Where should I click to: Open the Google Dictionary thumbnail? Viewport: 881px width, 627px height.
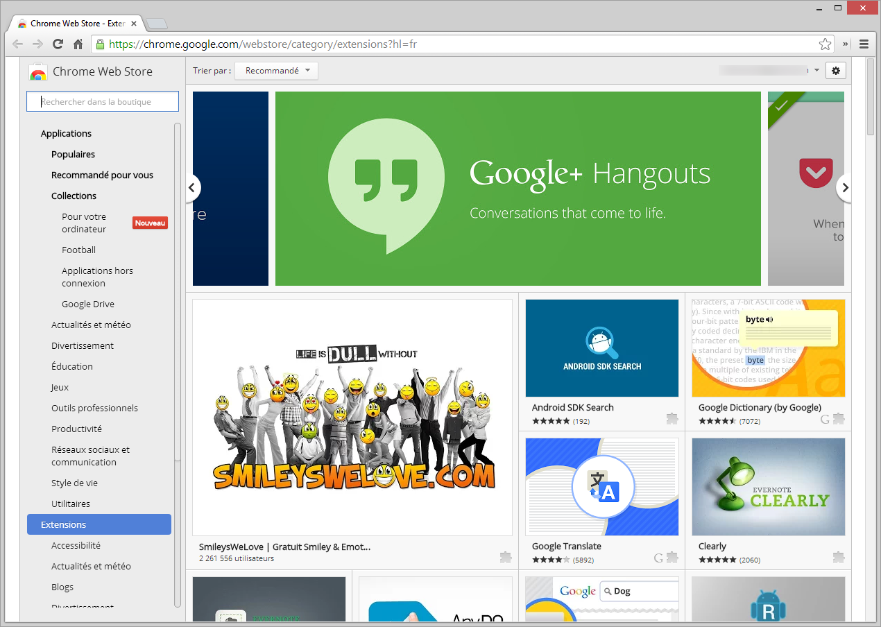pos(769,348)
